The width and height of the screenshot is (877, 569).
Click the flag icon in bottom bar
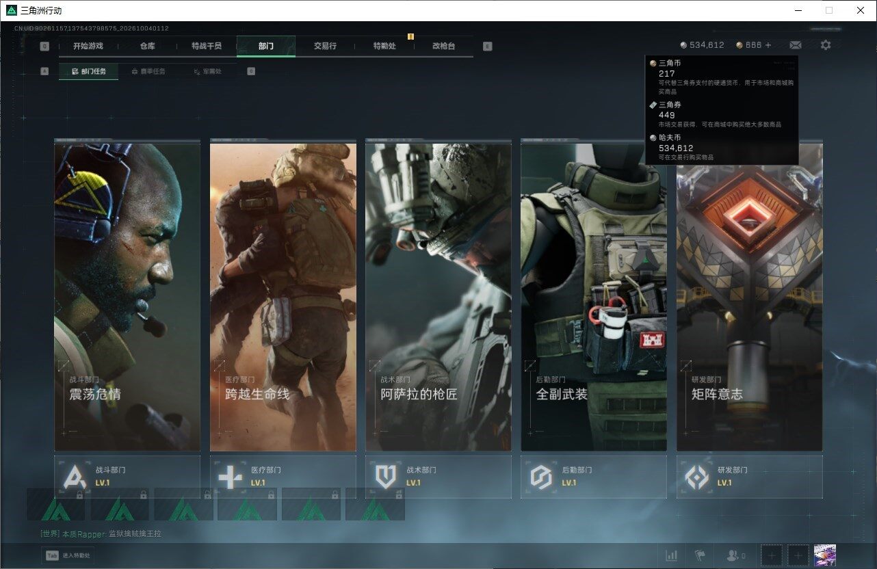point(700,555)
